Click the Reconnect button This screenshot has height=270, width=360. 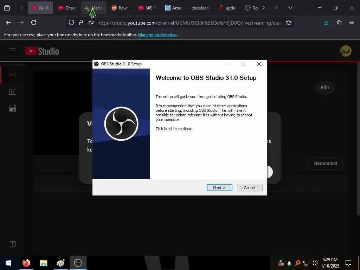pos(326,163)
